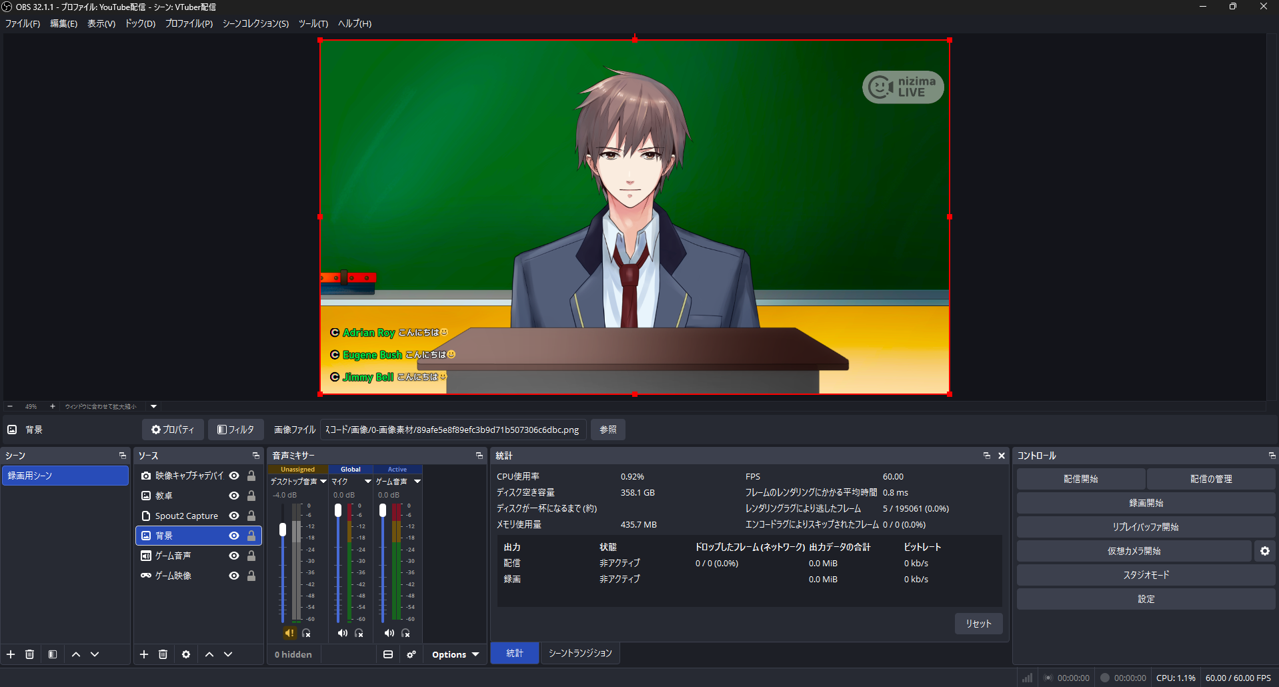Toggle monitoring headphone icon for マイク
Image resolution: width=1279 pixels, height=687 pixels.
tap(359, 633)
